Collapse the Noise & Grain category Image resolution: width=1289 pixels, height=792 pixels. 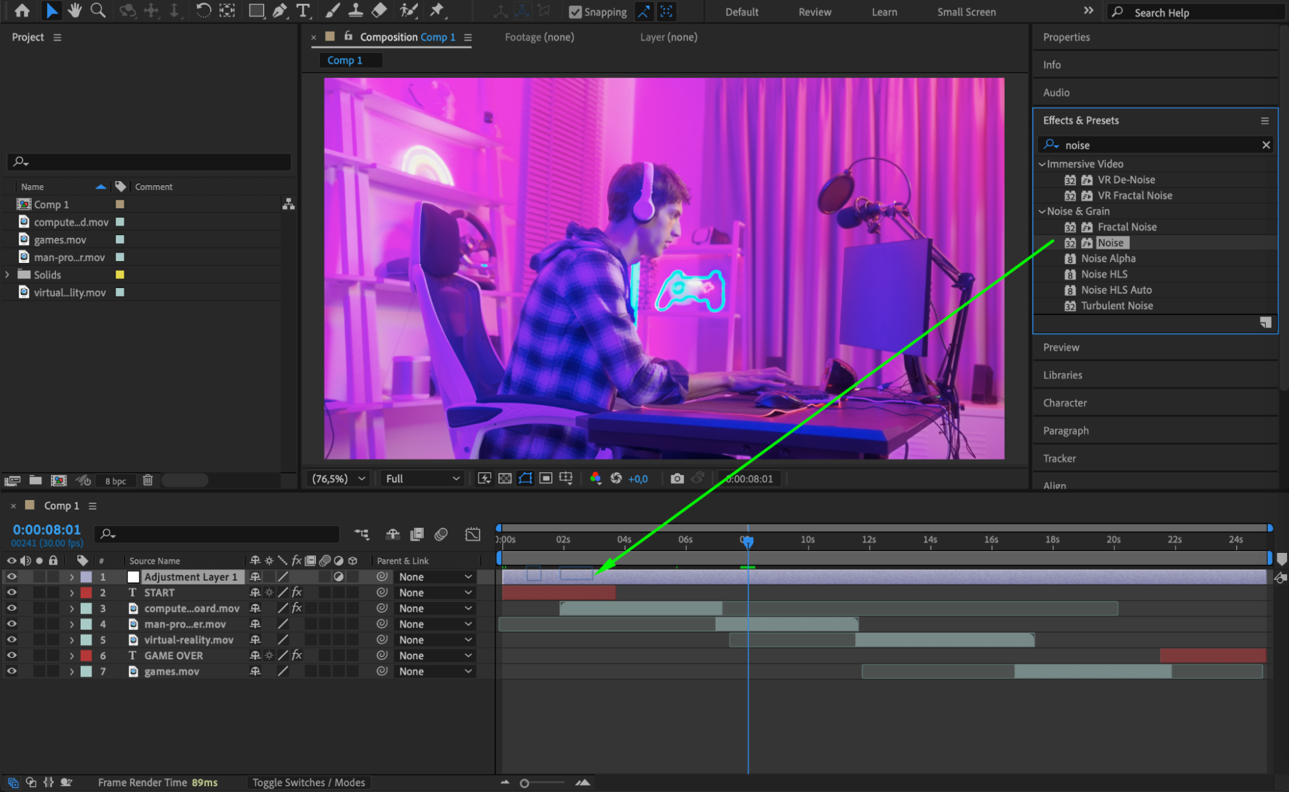click(x=1042, y=211)
